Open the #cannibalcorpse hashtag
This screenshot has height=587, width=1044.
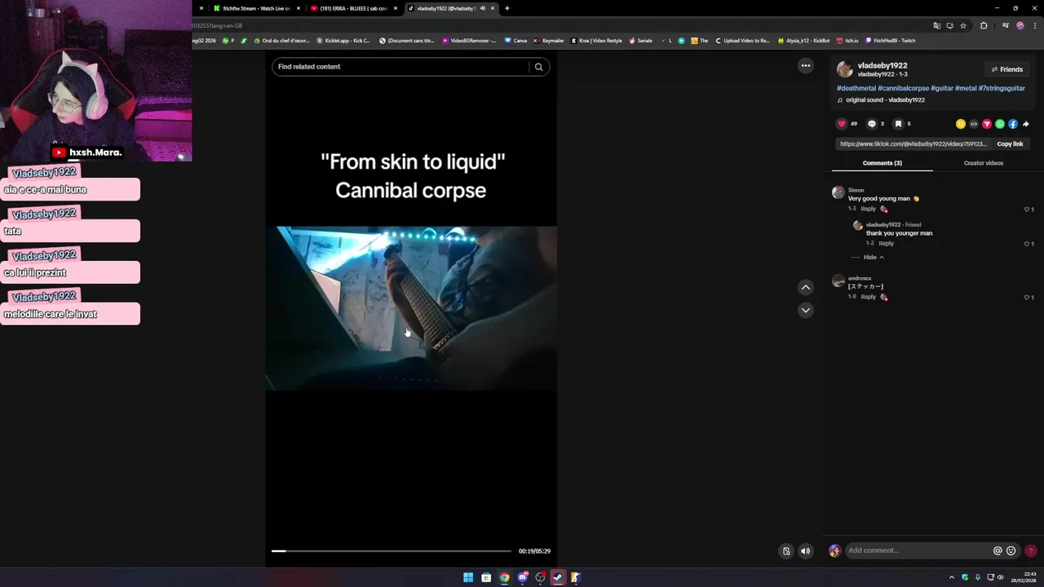tap(904, 88)
